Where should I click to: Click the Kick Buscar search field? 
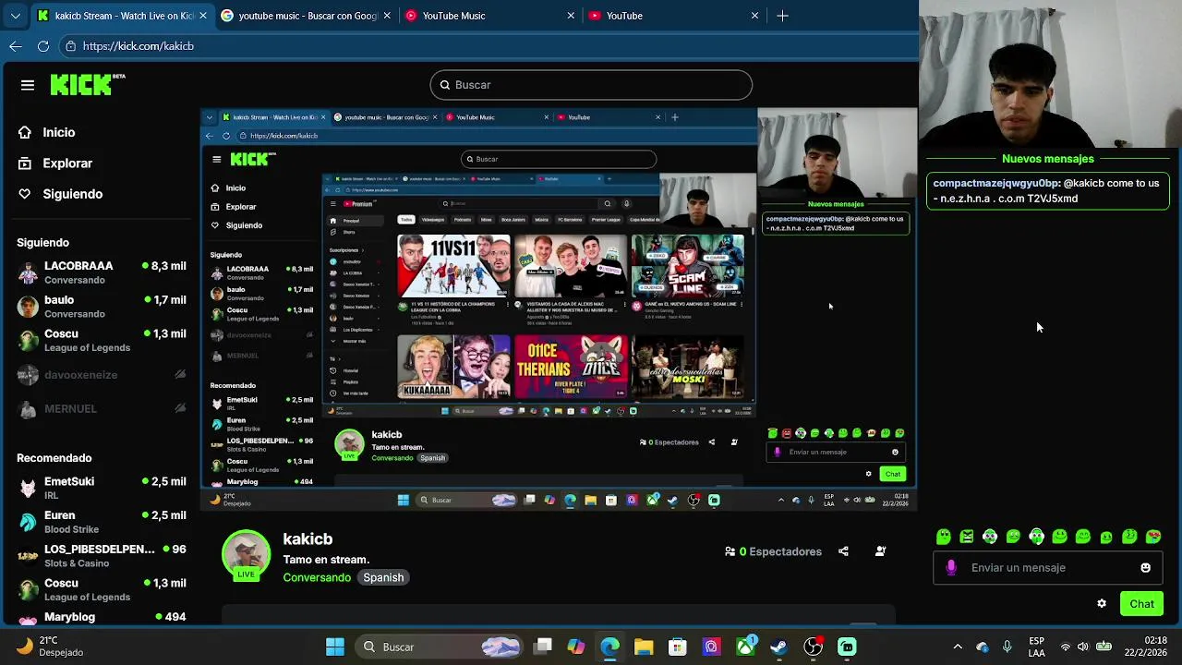[591, 85]
